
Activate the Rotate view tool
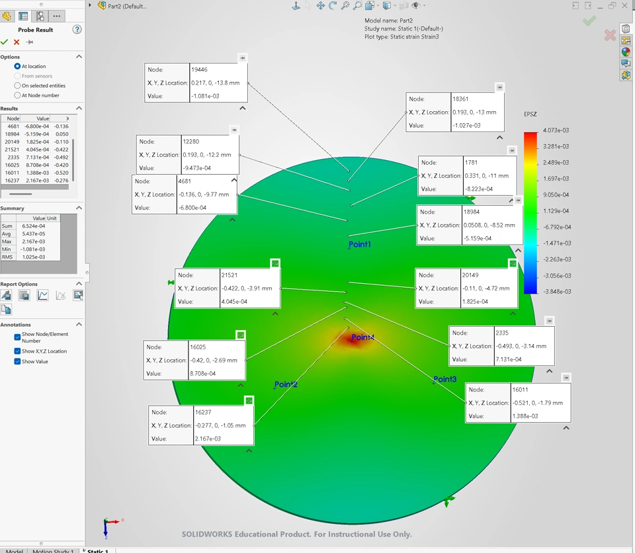pyautogui.click(x=333, y=6)
